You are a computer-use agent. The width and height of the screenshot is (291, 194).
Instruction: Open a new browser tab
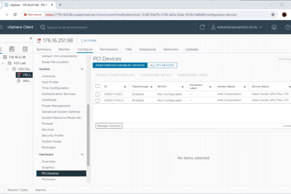[60, 5]
